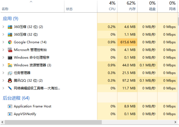Click the Windows 资源管理器 folder icon
The width and height of the screenshot is (179, 127).
pyautogui.click(x=10, y=65)
